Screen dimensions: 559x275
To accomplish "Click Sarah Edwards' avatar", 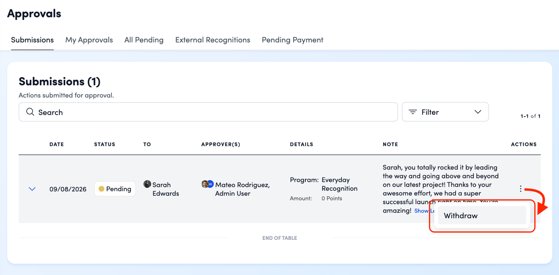I will point(147,184).
